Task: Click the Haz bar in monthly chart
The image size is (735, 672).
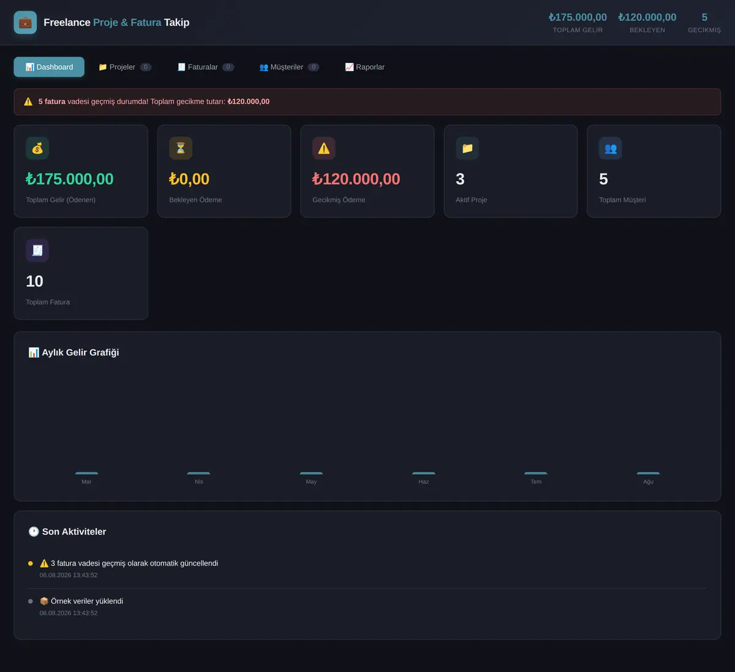Action: tap(423, 474)
